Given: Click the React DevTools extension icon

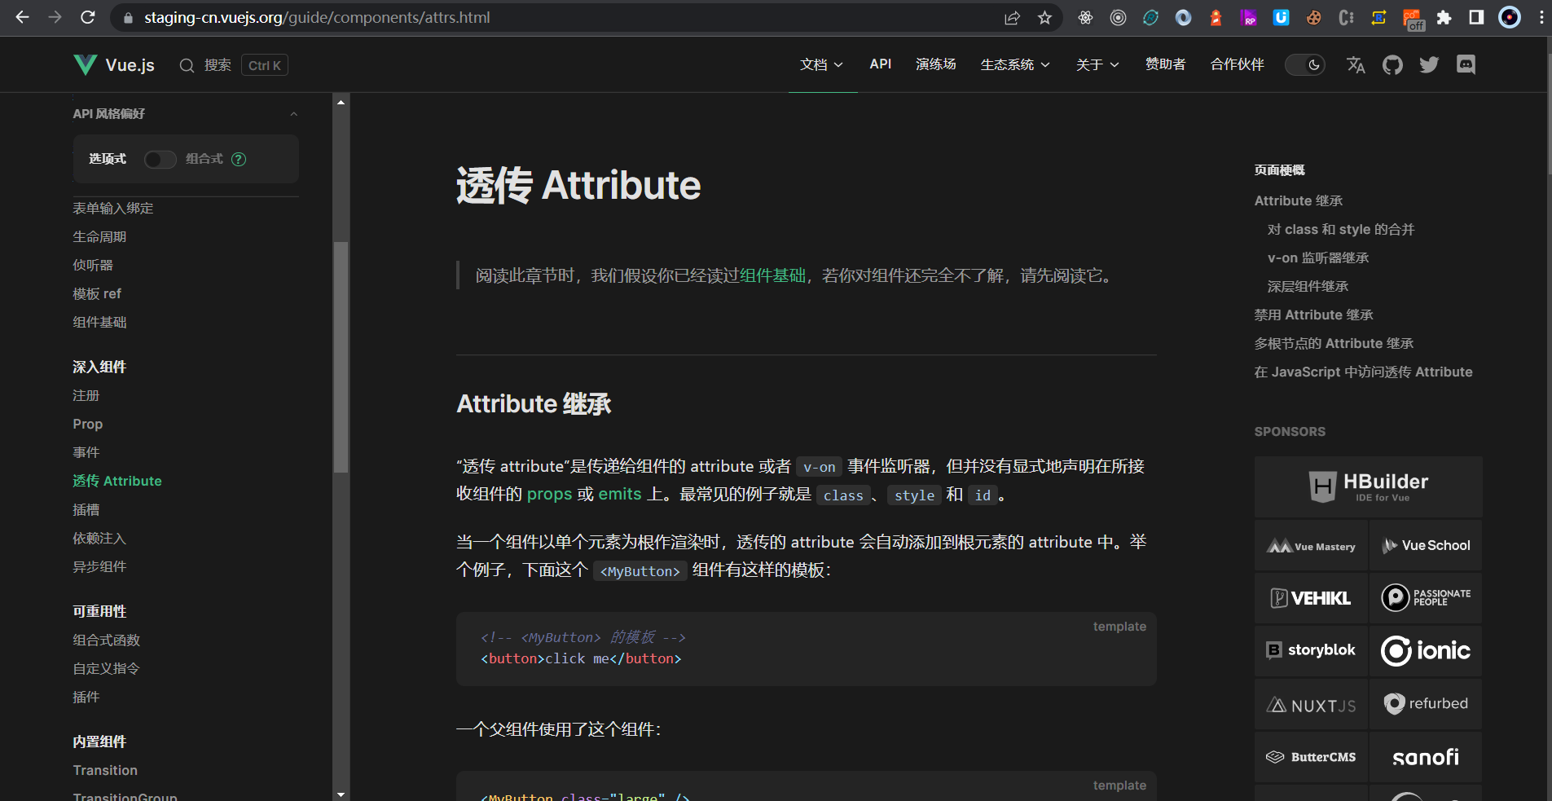Looking at the screenshot, I should click(1085, 18).
